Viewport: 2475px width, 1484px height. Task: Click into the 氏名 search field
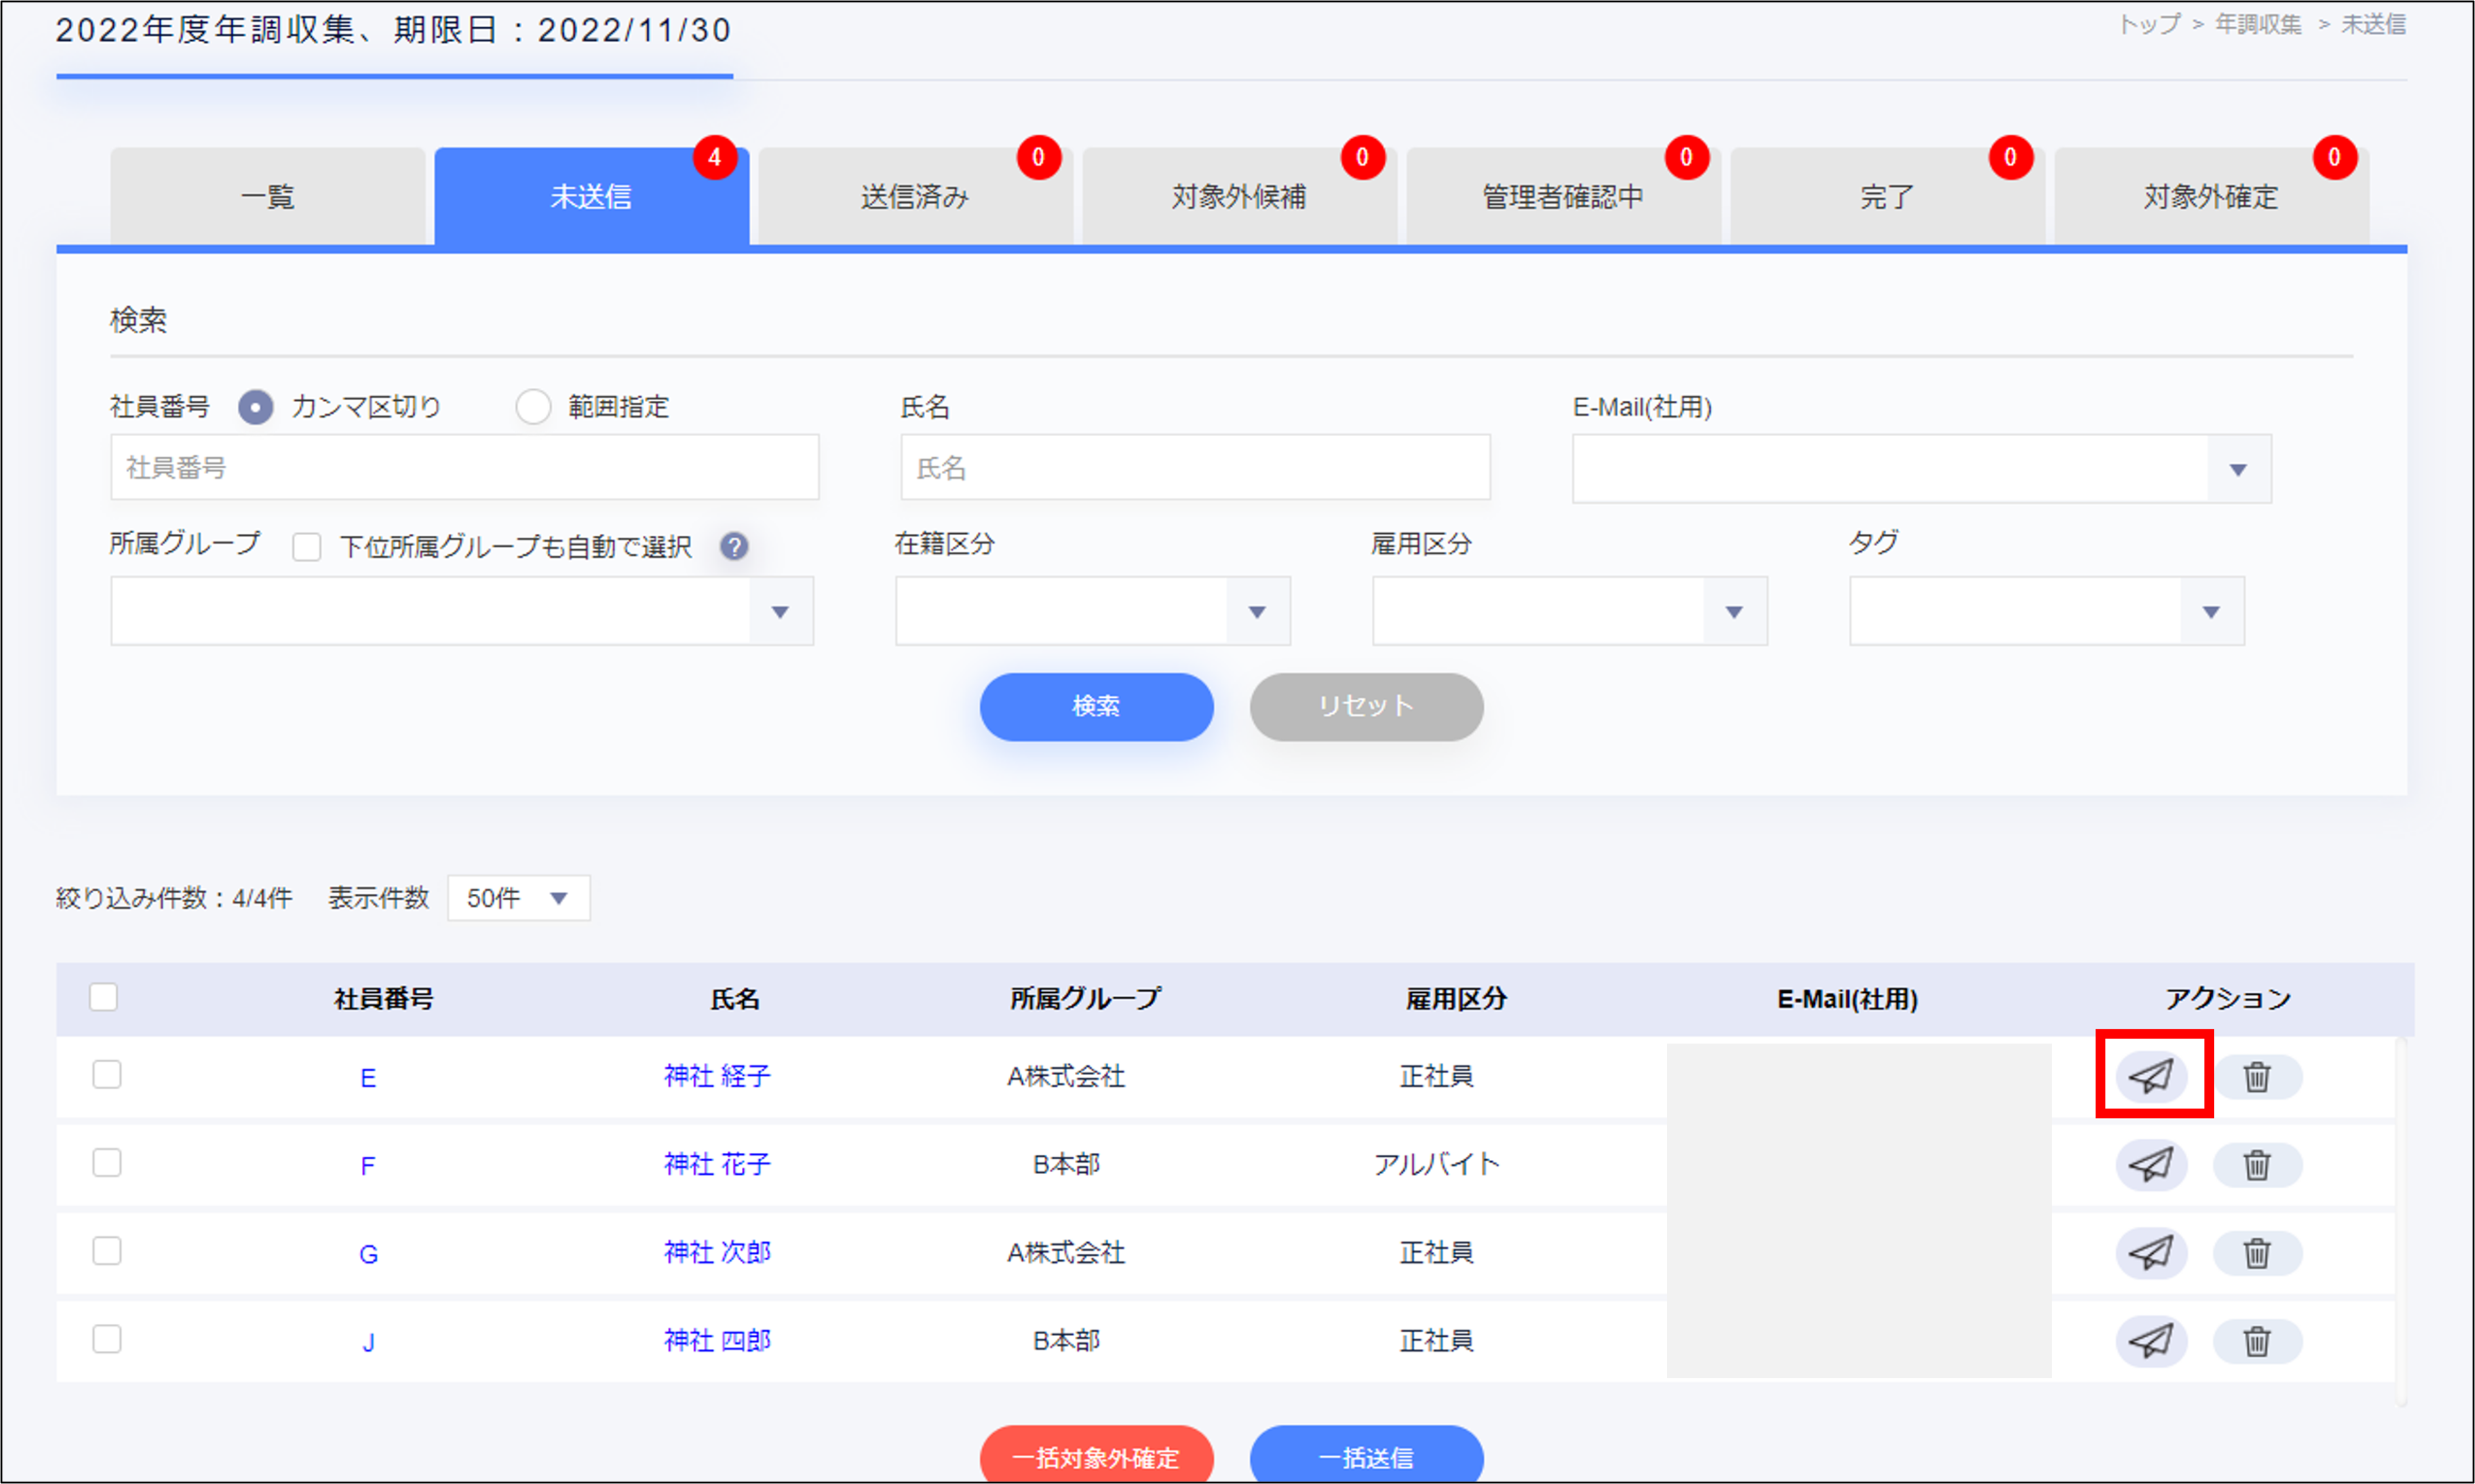click(x=1194, y=468)
